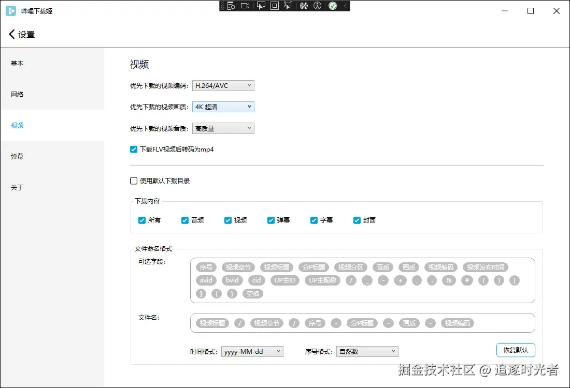The image size is (570, 388).
Task: Remove 分P标题 chip from 文件名 row
Action: click(362, 323)
